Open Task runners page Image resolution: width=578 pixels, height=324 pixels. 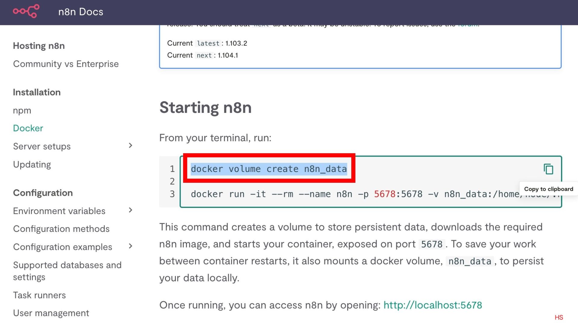click(39, 295)
